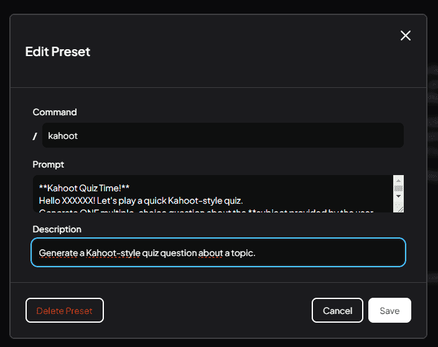The height and width of the screenshot is (347, 438).
Task: Focus the Description input field
Action: pos(311,253)
